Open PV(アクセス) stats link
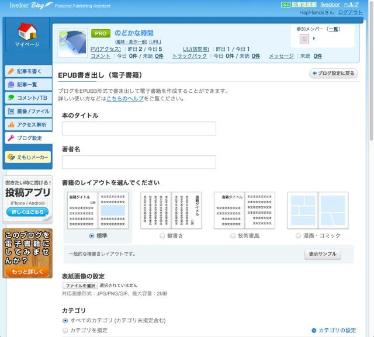 click(106, 49)
